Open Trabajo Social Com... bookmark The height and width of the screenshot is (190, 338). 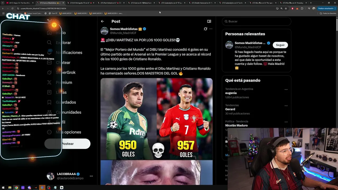coord(33,13)
